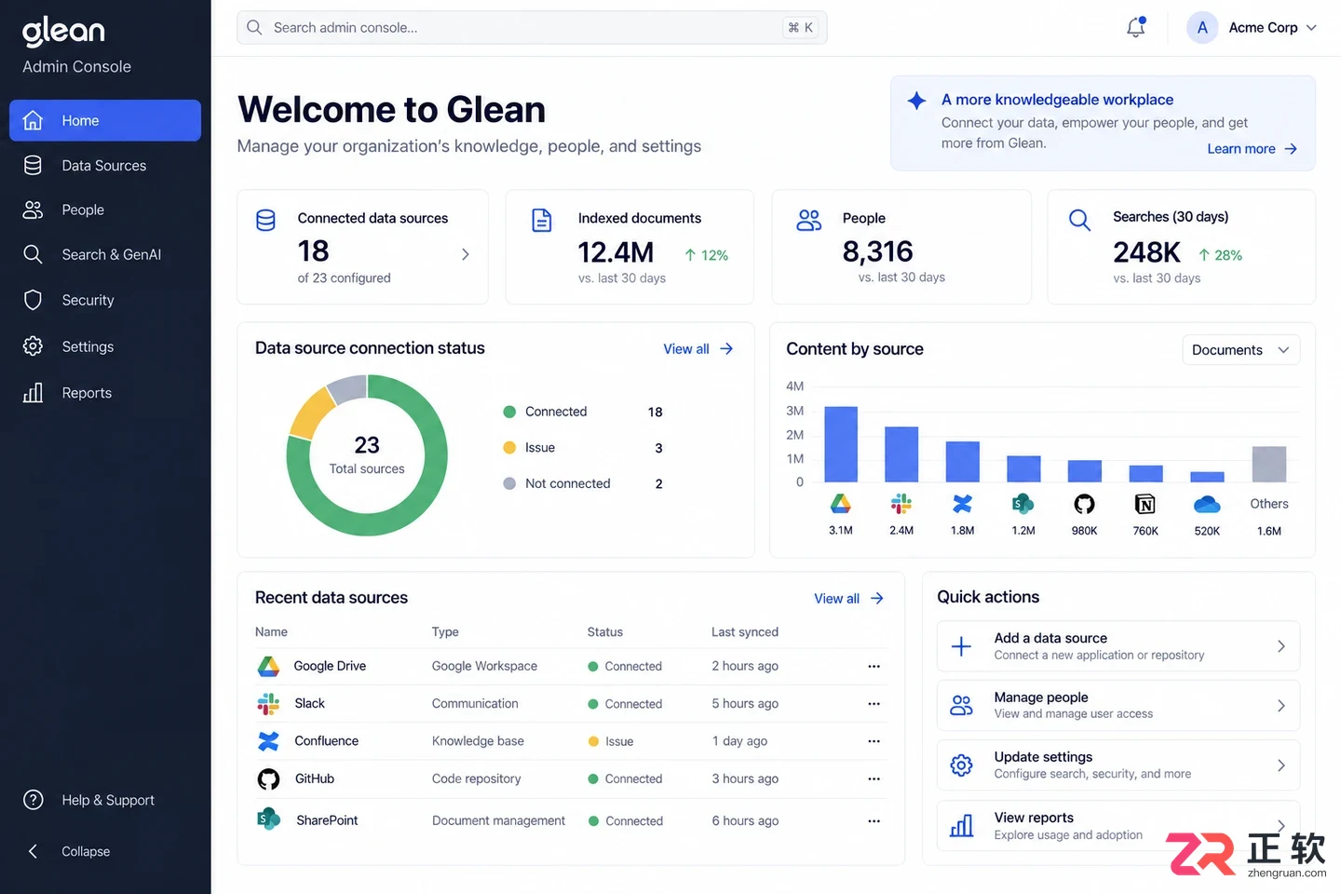Click the Notion icon in content chart
The width and height of the screenshot is (1341, 894).
(1145, 504)
